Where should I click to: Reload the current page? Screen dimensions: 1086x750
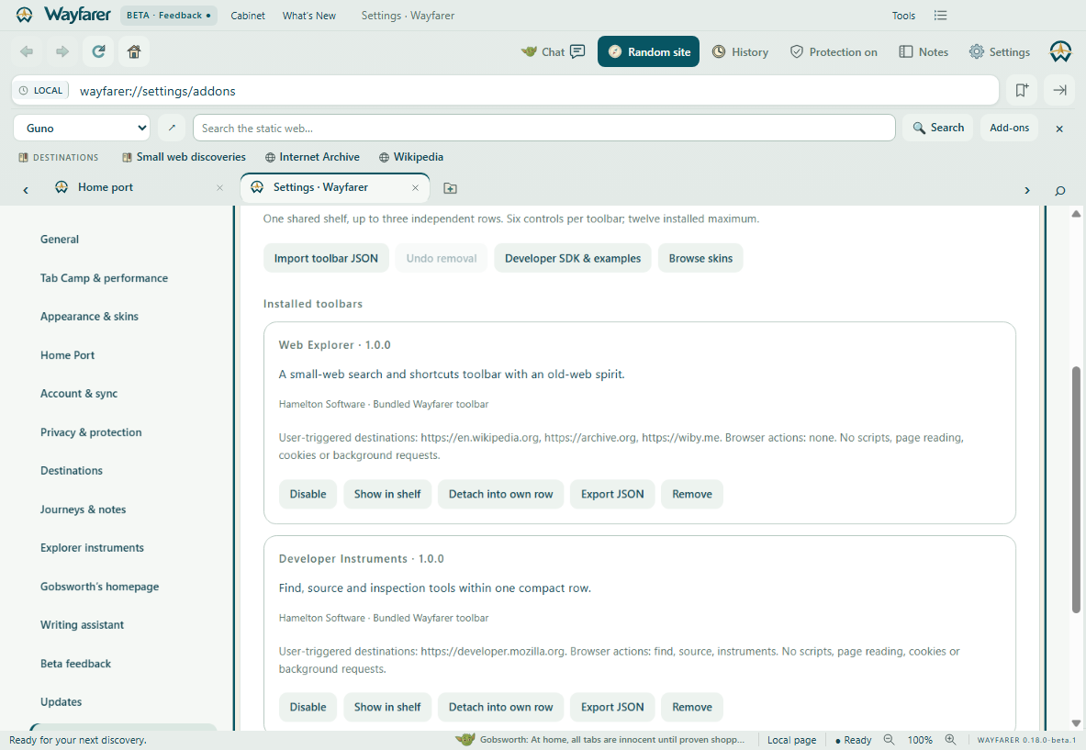click(98, 51)
